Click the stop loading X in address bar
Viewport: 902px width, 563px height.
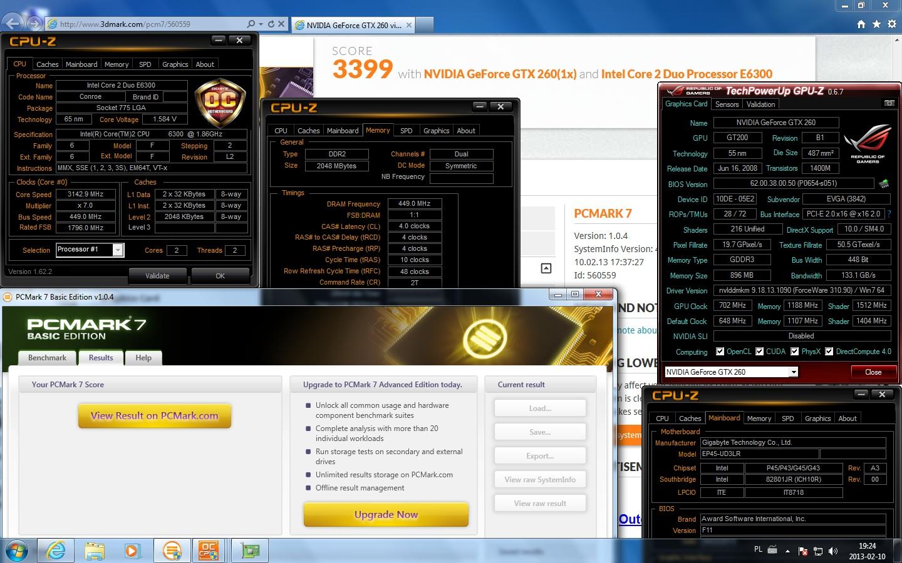point(281,24)
